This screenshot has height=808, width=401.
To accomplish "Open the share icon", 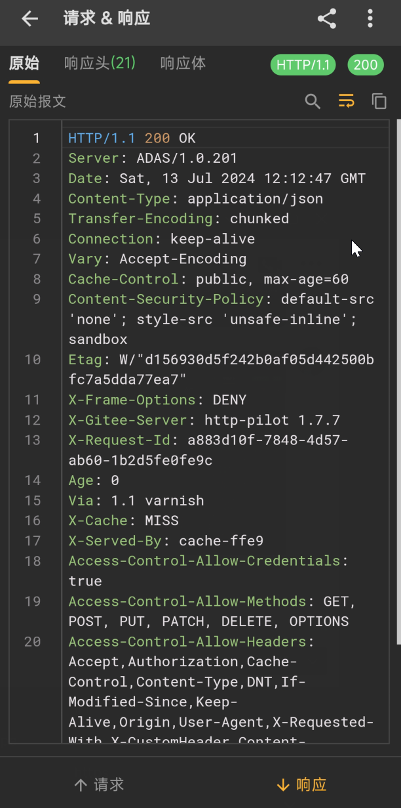I will point(327,18).
